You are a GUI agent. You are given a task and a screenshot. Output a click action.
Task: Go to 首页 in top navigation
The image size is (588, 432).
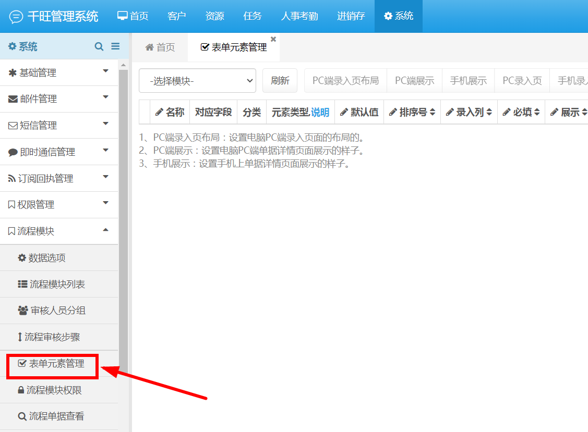tap(133, 16)
